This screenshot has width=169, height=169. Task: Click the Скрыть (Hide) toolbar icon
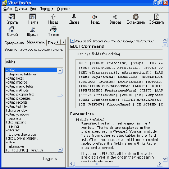point(12,17)
